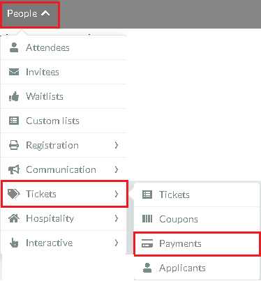Click the Hospitality house icon
This screenshot has height=281, width=261.
14,218
